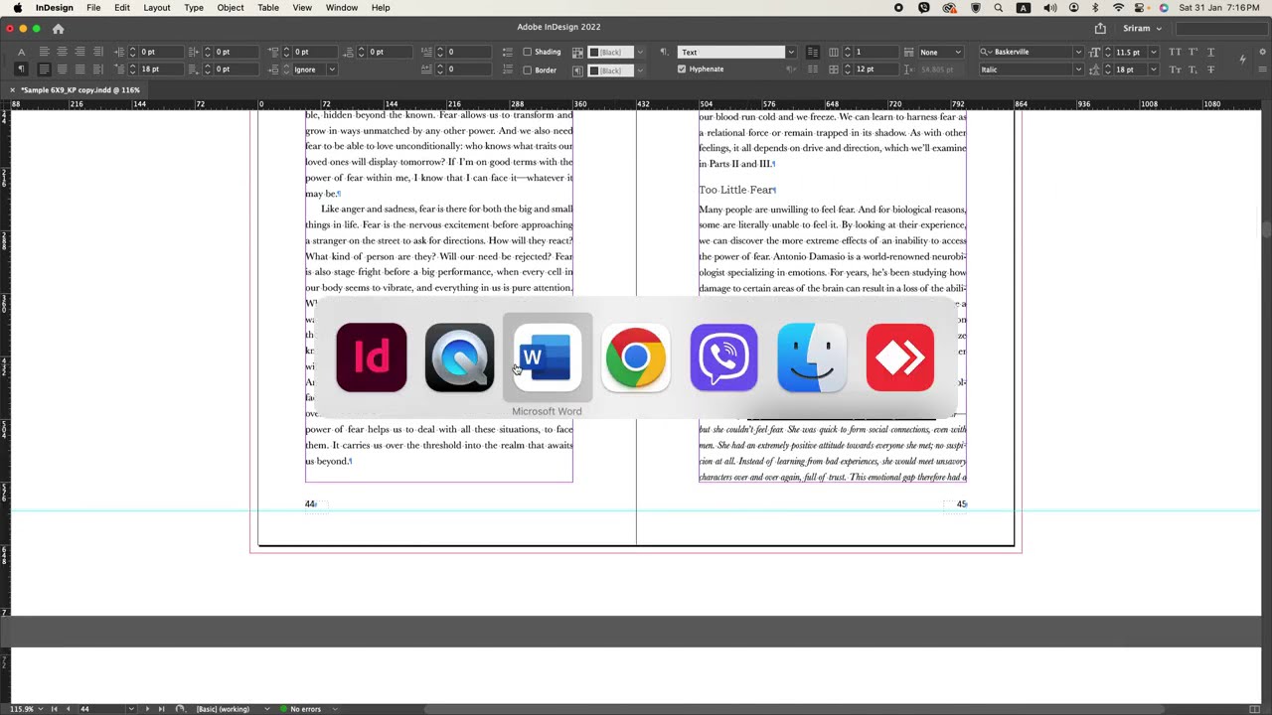Image resolution: width=1272 pixels, height=715 pixels.
Task: Open the Italic font style dropdown
Action: (1078, 70)
